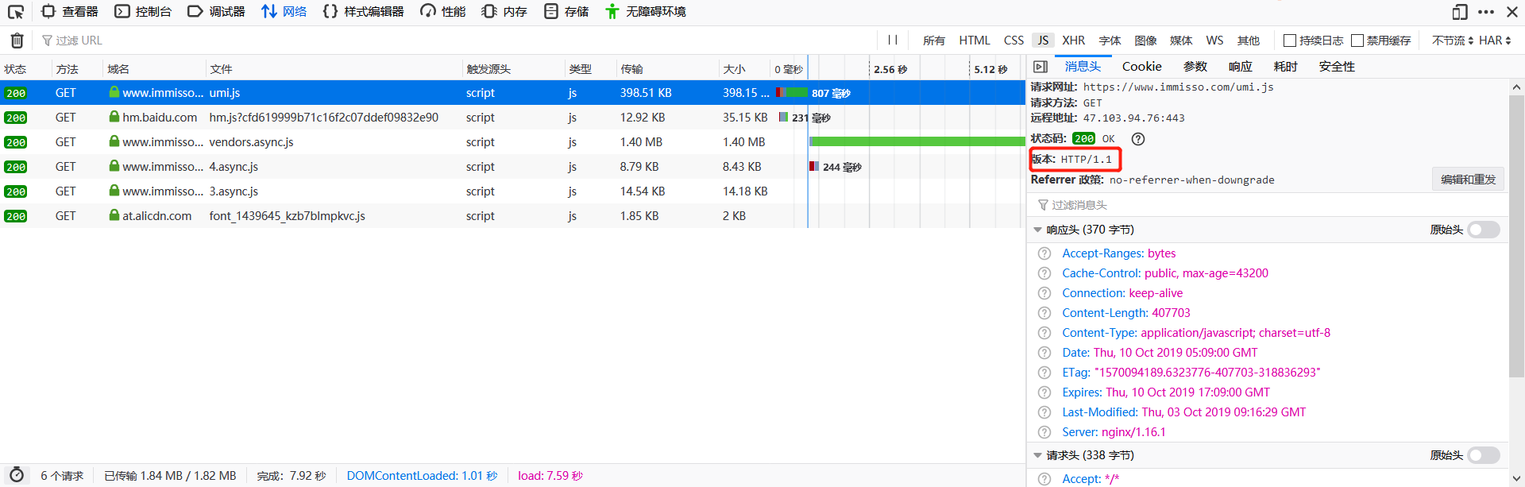Pause recording network log
1525x487 pixels.
pos(893,41)
